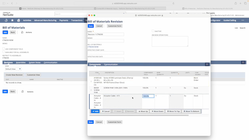Move line to bottom

coord(191,111)
